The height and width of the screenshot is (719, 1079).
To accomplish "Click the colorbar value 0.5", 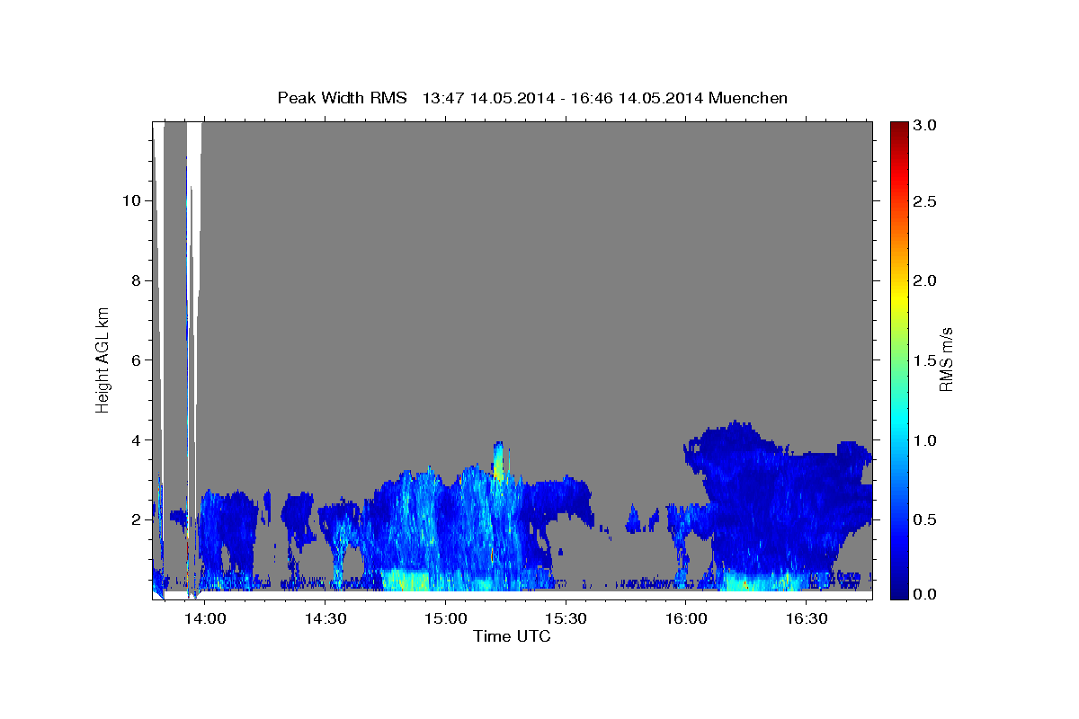I will (925, 520).
